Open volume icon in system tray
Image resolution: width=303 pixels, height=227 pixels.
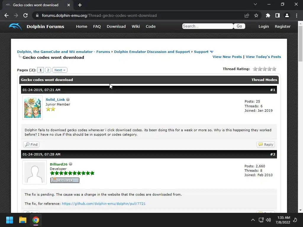268,220
